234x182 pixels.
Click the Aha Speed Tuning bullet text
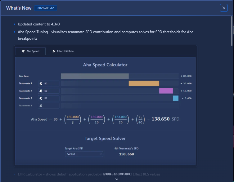pyautogui.click(x=106, y=35)
